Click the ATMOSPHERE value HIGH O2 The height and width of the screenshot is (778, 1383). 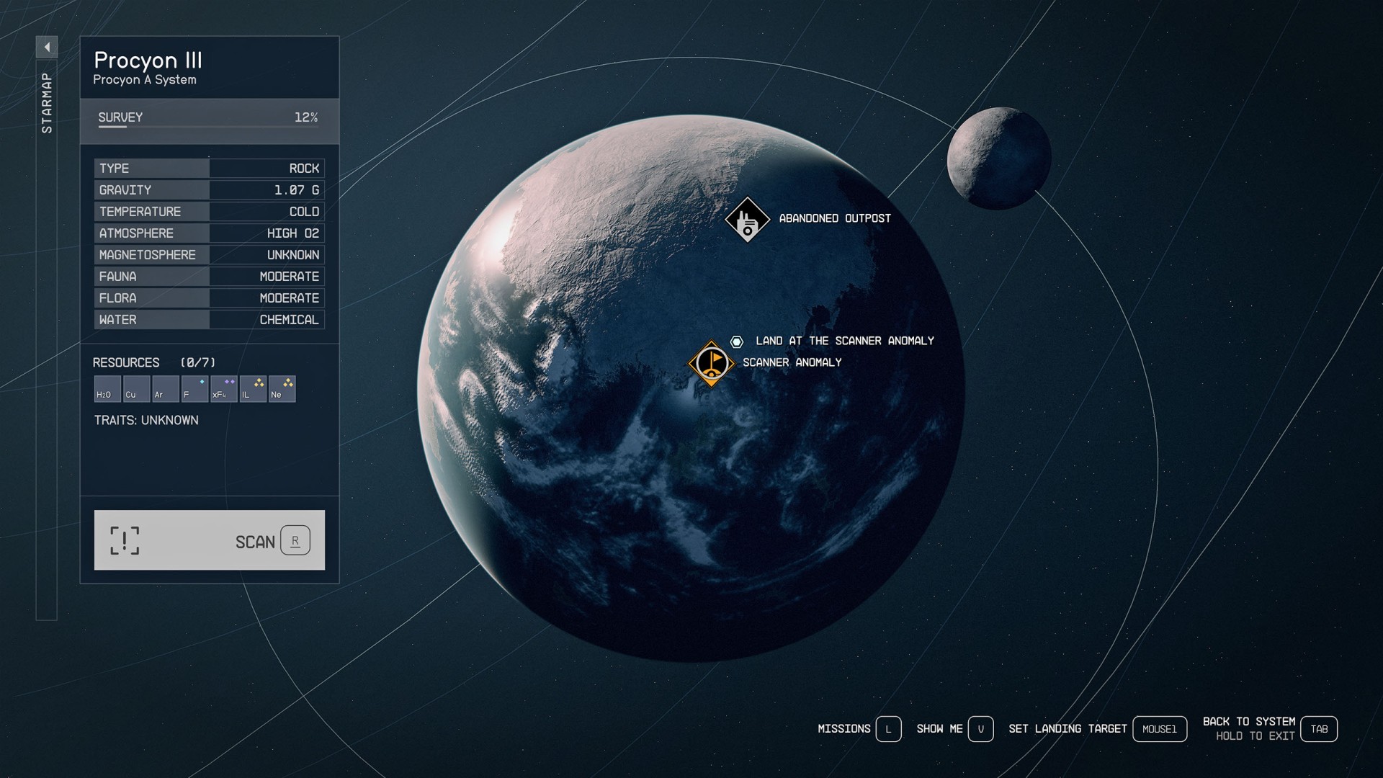pyautogui.click(x=292, y=233)
